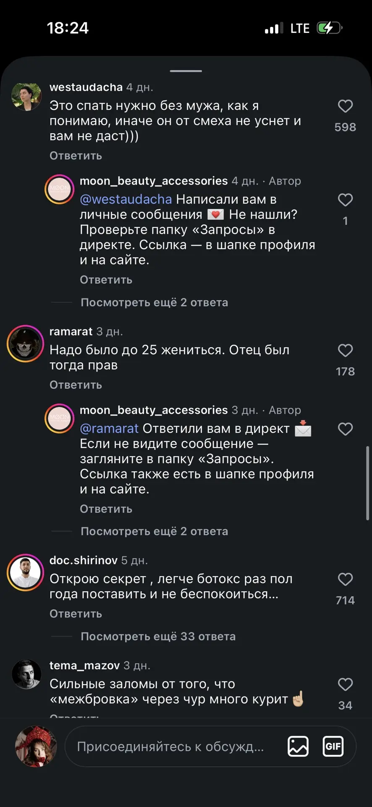Open ramarat's skull profile picture

coord(26,343)
